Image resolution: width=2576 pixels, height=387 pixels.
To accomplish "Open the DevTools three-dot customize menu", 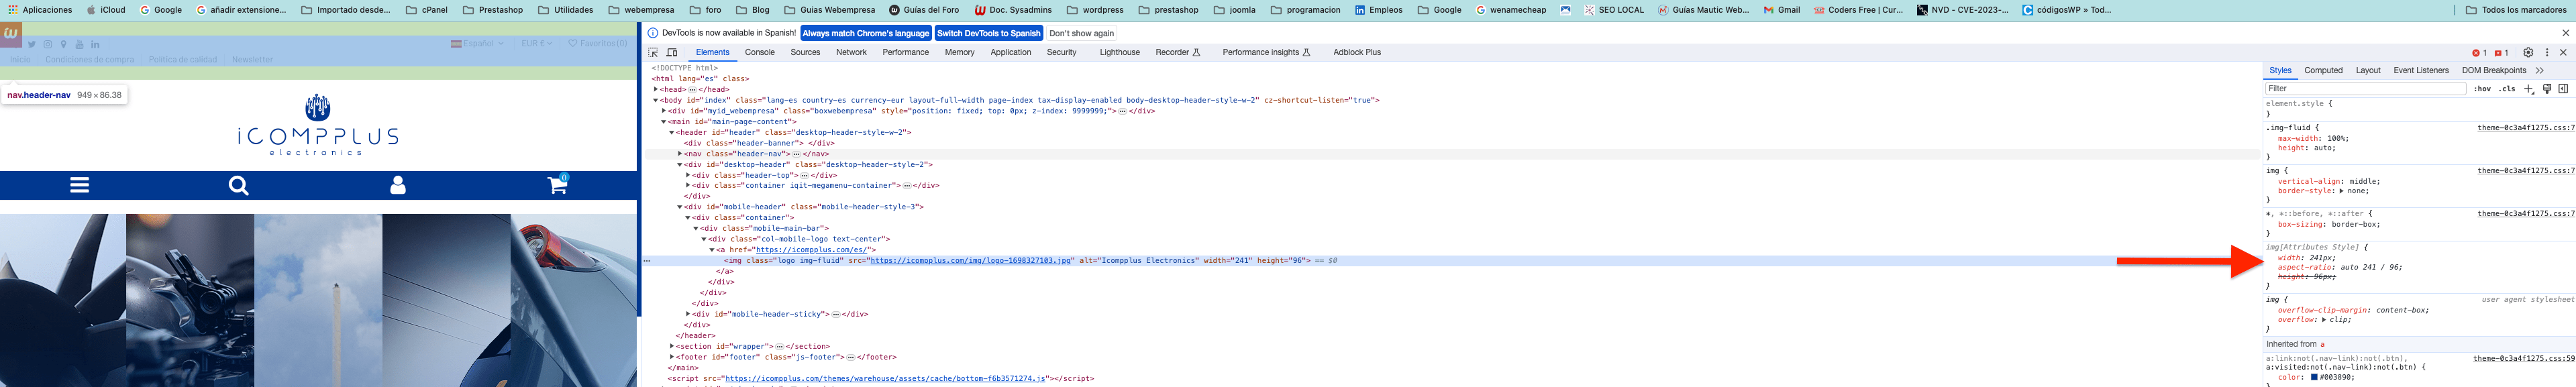I will (2547, 53).
